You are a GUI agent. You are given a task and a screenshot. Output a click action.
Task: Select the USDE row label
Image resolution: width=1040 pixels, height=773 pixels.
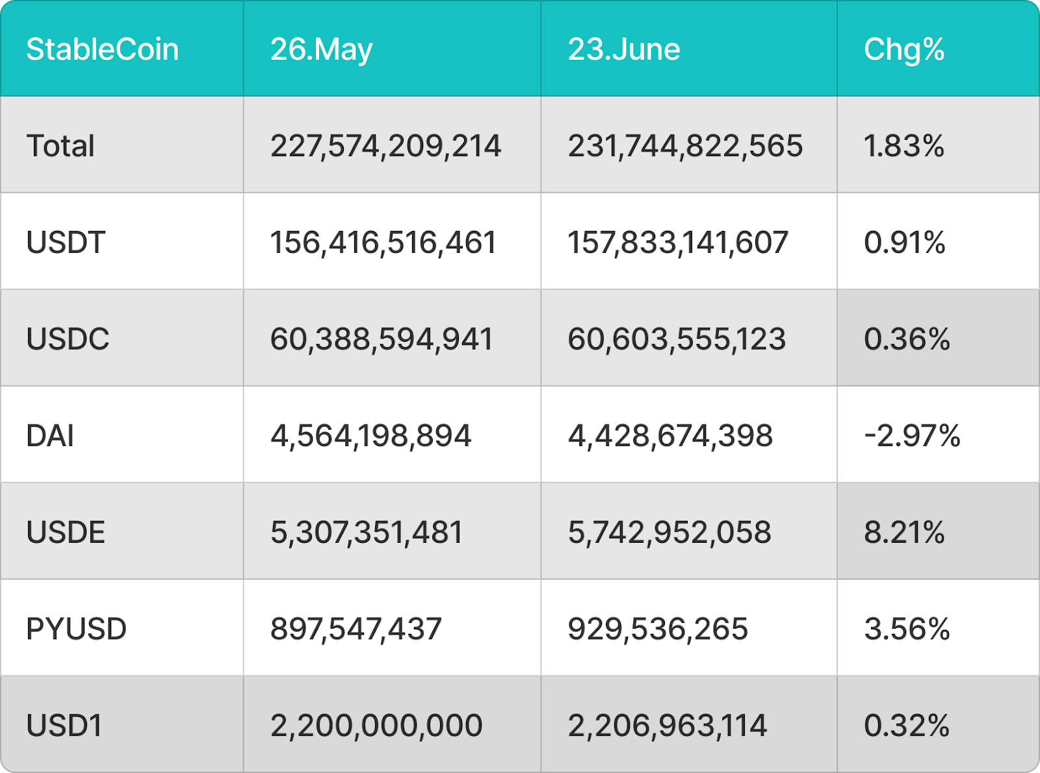[x=66, y=532]
